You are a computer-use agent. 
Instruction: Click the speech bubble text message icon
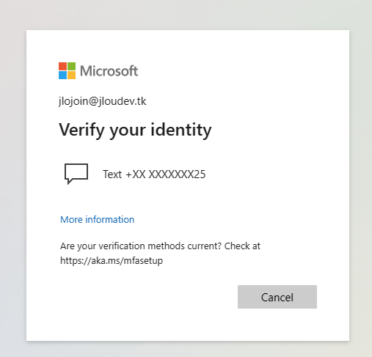pos(76,174)
